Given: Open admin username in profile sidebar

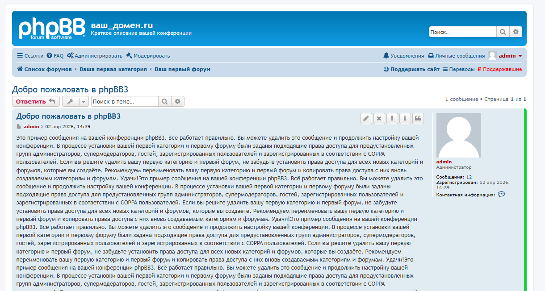Looking at the screenshot, I should pyautogui.click(x=444, y=162).
